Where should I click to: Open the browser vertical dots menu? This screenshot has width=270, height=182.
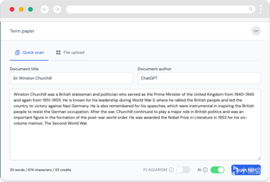point(261,9)
